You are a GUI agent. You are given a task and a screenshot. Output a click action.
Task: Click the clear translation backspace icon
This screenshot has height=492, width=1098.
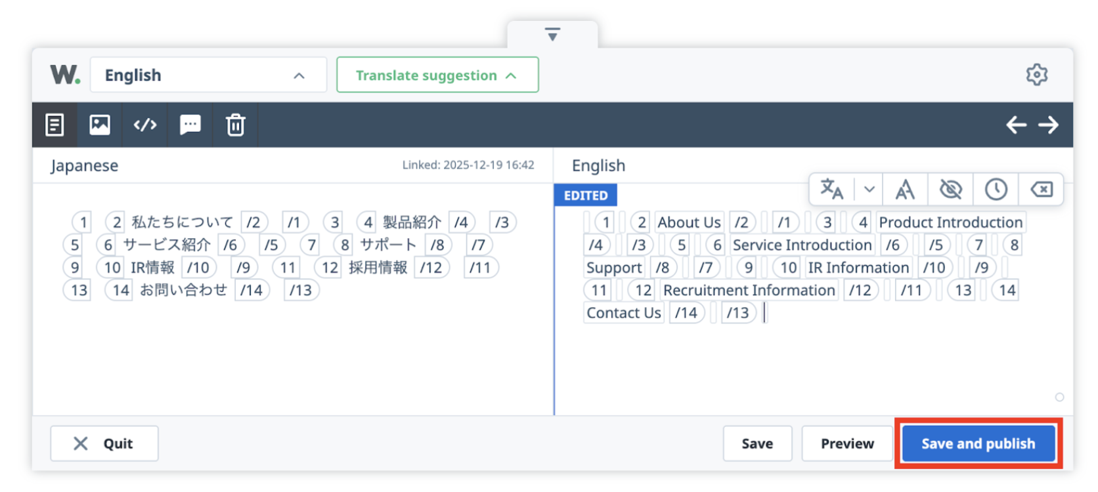click(x=1042, y=190)
